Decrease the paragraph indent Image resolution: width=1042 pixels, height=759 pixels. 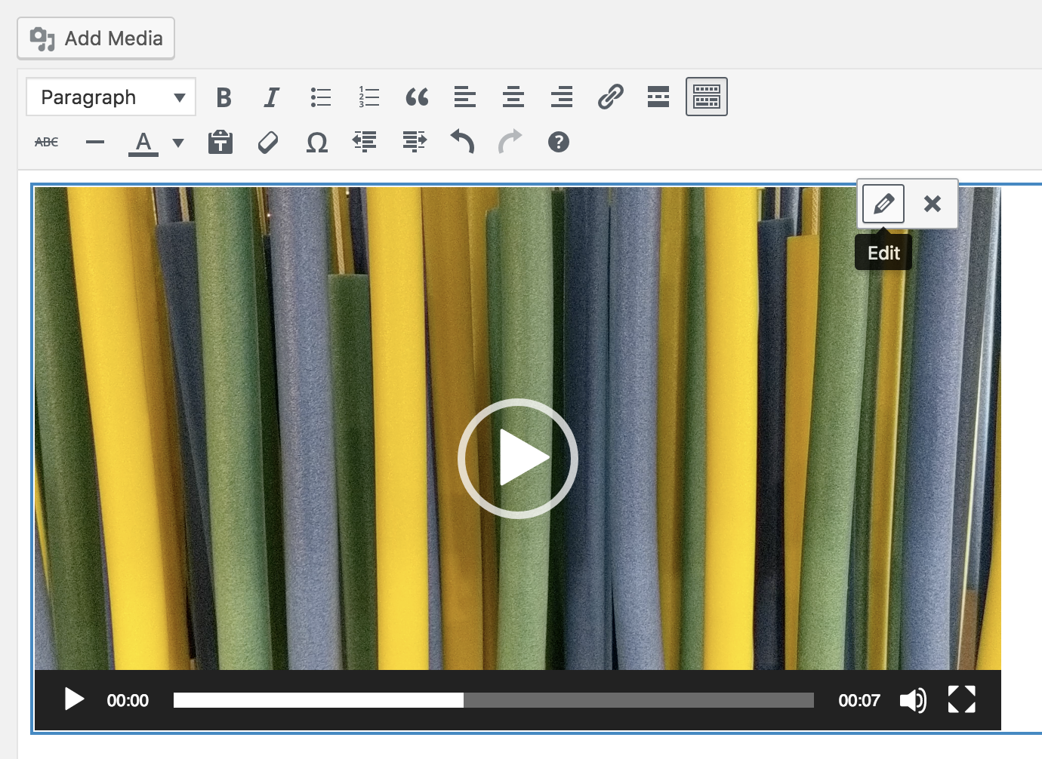click(365, 142)
